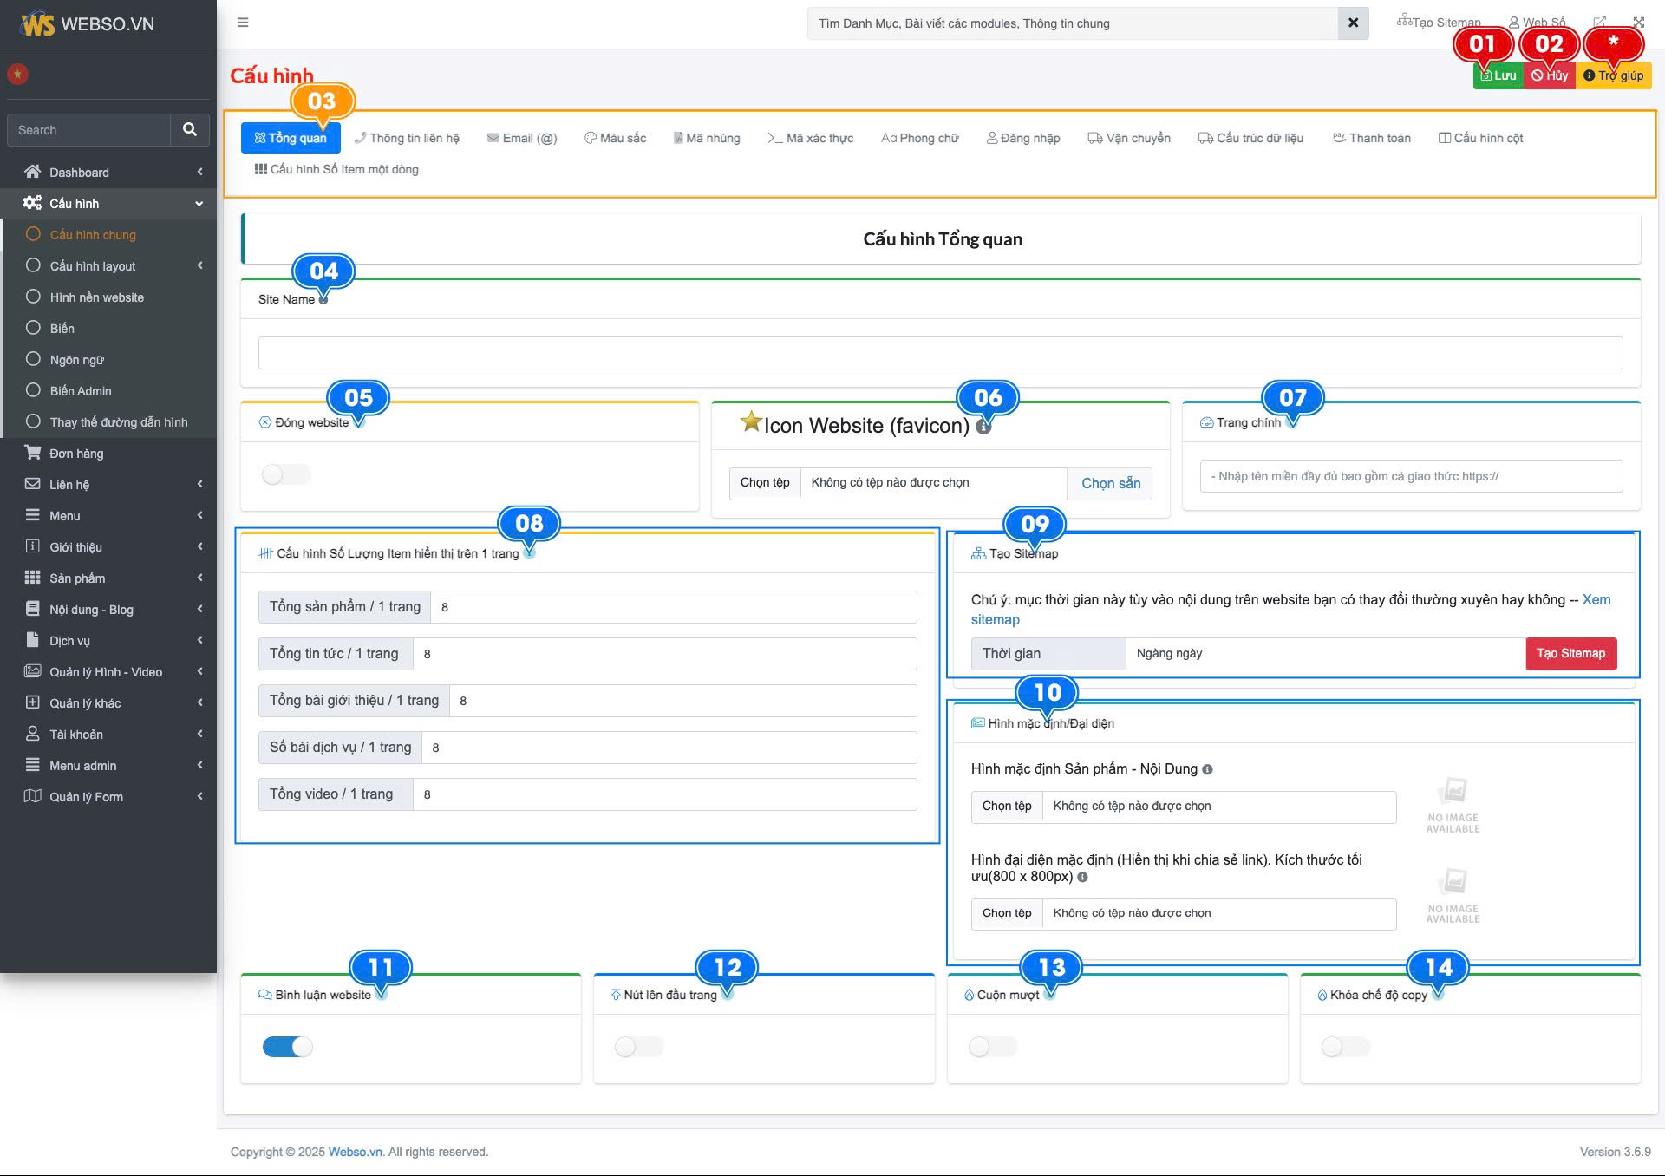Click the search magnifier icon in sidebar
The width and height of the screenshot is (1665, 1176).
(x=190, y=130)
